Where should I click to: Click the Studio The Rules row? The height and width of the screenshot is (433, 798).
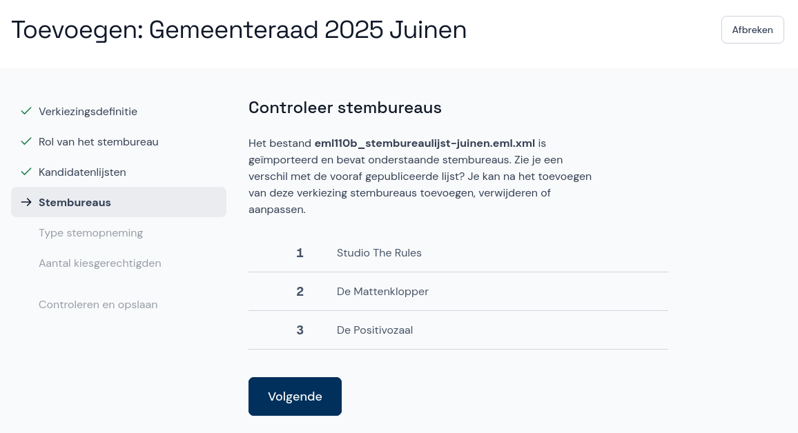pos(379,252)
